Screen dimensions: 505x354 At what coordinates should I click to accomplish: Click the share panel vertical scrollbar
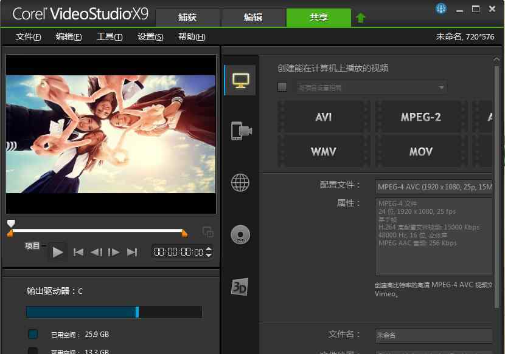(x=496, y=186)
